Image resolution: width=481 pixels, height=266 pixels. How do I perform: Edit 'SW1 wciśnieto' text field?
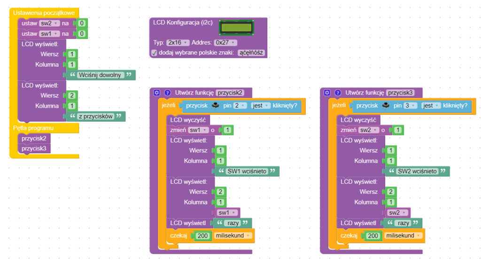247,172
